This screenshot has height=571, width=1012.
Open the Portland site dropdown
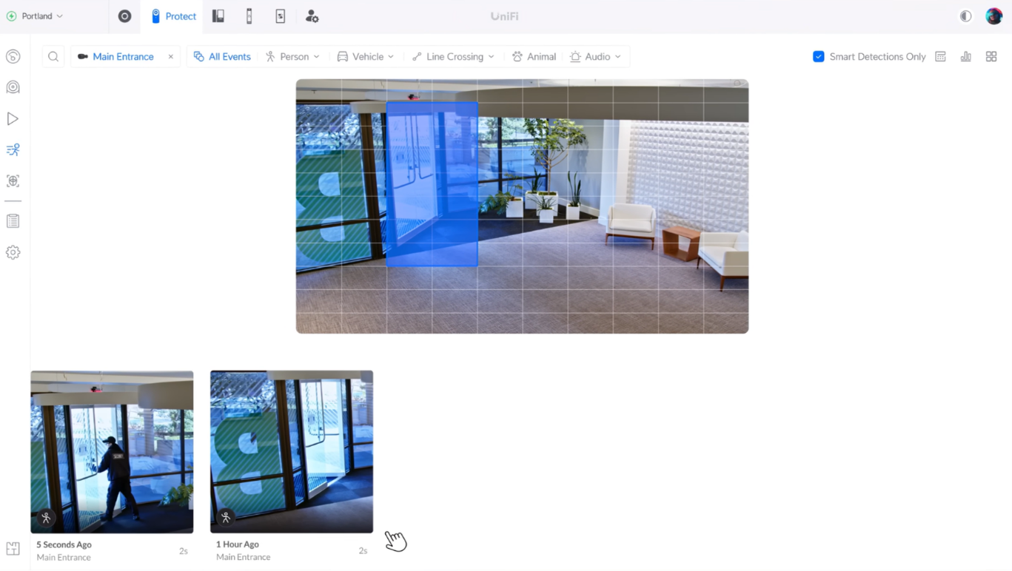point(36,16)
